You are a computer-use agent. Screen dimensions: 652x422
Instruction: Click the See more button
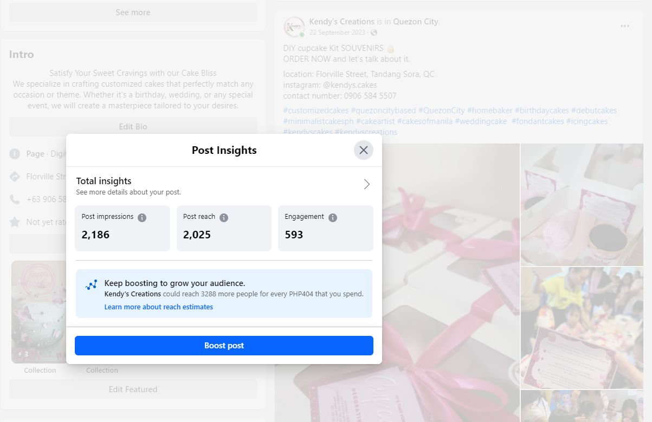(x=133, y=12)
